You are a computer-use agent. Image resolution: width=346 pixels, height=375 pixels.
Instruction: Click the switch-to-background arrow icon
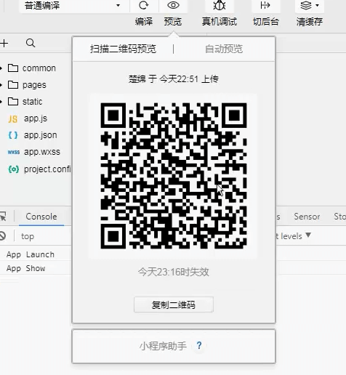tap(265, 5)
